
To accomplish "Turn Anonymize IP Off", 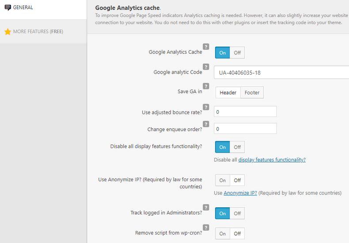I will pyautogui.click(x=237, y=180).
